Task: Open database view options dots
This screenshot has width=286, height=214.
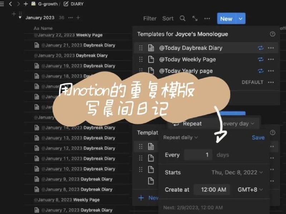Action: tap(207, 19)
